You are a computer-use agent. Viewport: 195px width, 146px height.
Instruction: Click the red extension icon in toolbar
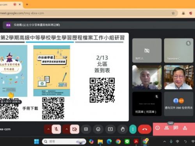click(191, 13)
